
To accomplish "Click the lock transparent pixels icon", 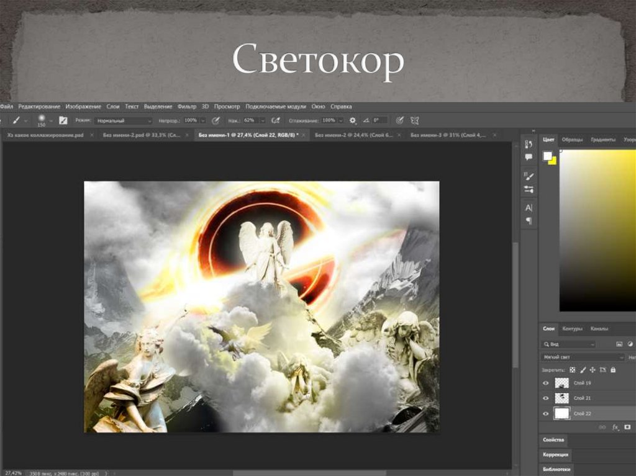I will [x=572, y=370].
